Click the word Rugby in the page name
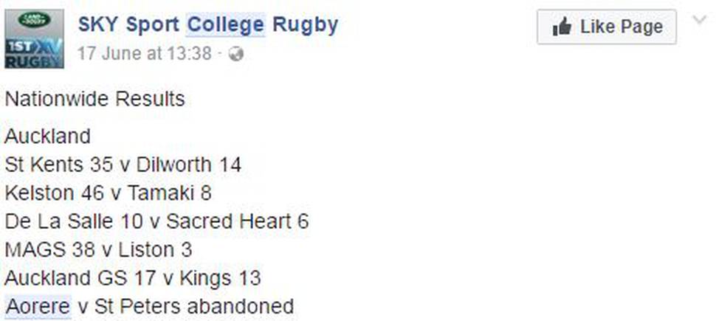716x321 pixels. click(x=306, y=26)
